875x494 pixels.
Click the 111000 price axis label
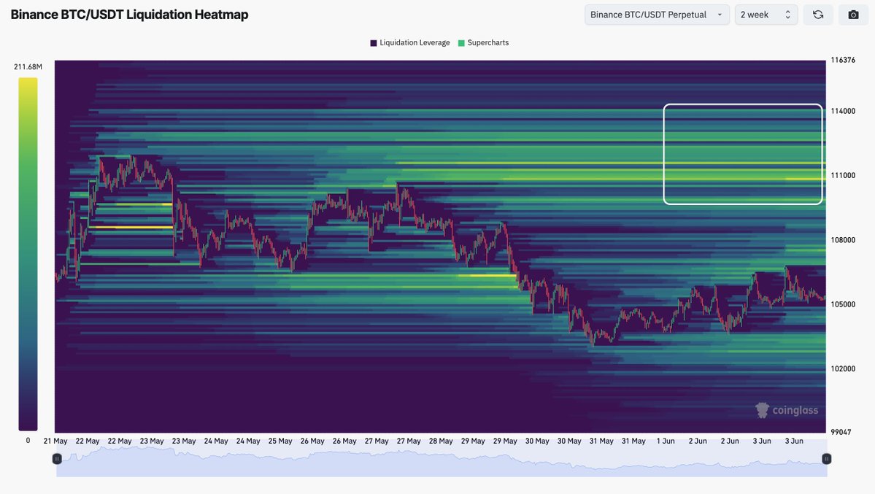click(x=843, y=175)
